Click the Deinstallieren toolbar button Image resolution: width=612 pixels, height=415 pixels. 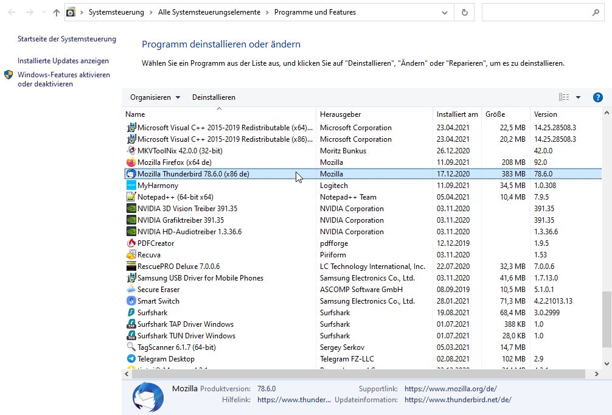pos(214,97)
